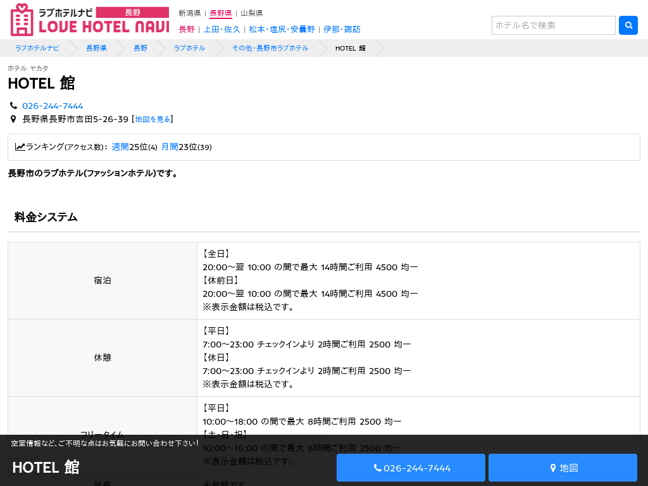Click the HOTEL 館 page heading

pos(41,83)
